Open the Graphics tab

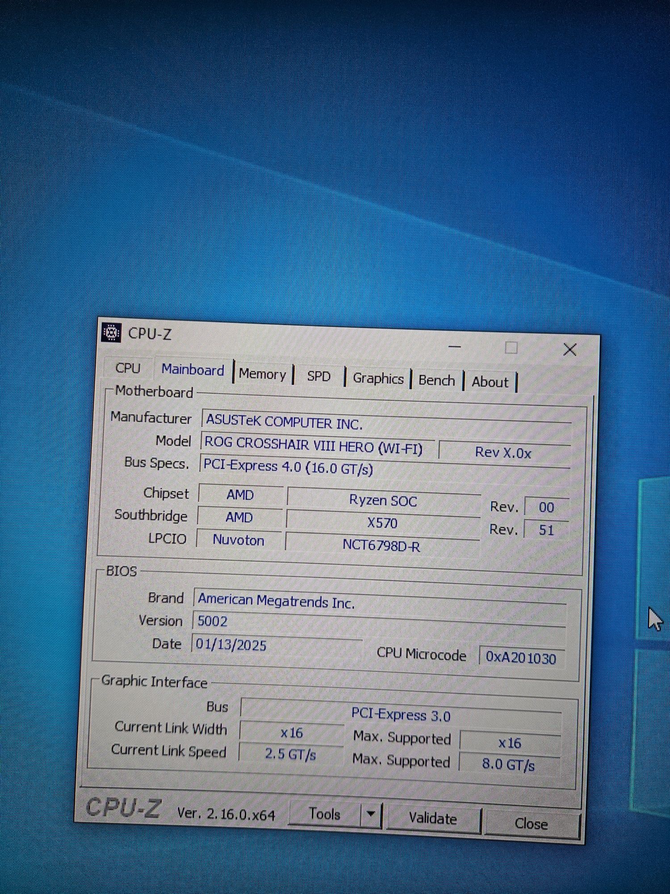pos(378,379)
